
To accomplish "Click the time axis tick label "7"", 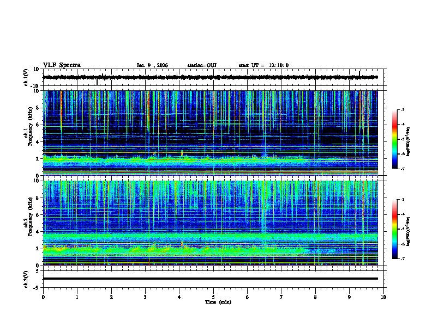I will 281,297.
